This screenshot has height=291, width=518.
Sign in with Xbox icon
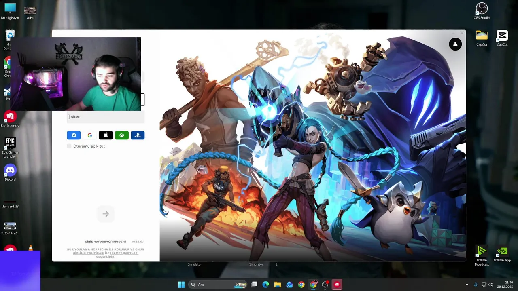[121, 135]
